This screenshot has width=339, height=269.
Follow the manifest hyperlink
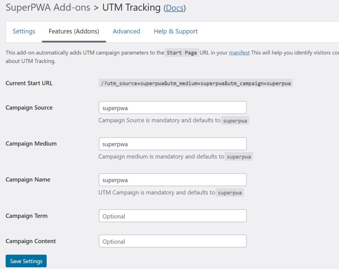click(239, 53)
